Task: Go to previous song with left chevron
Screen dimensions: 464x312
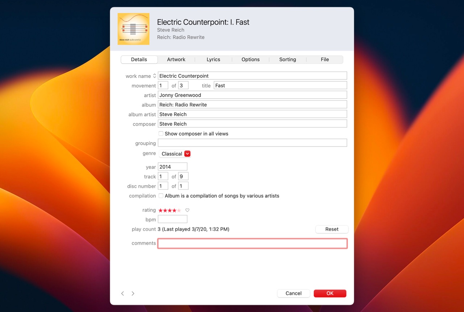Action: point(123,293)
